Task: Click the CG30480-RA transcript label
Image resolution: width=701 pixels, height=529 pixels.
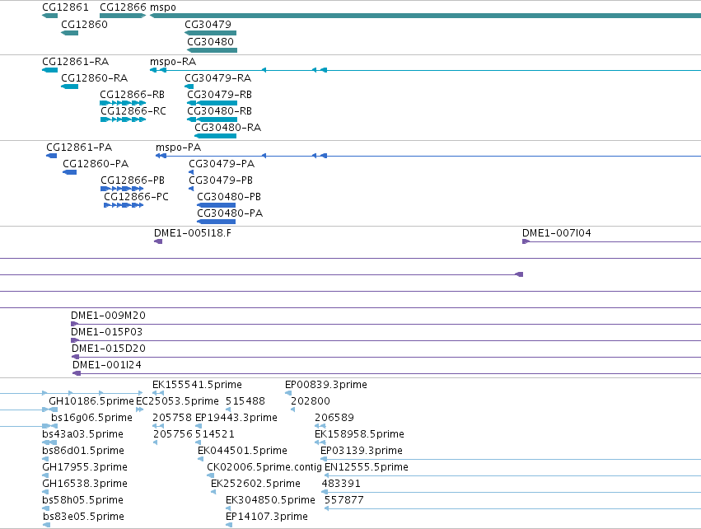Action: (x=228, y=128)
